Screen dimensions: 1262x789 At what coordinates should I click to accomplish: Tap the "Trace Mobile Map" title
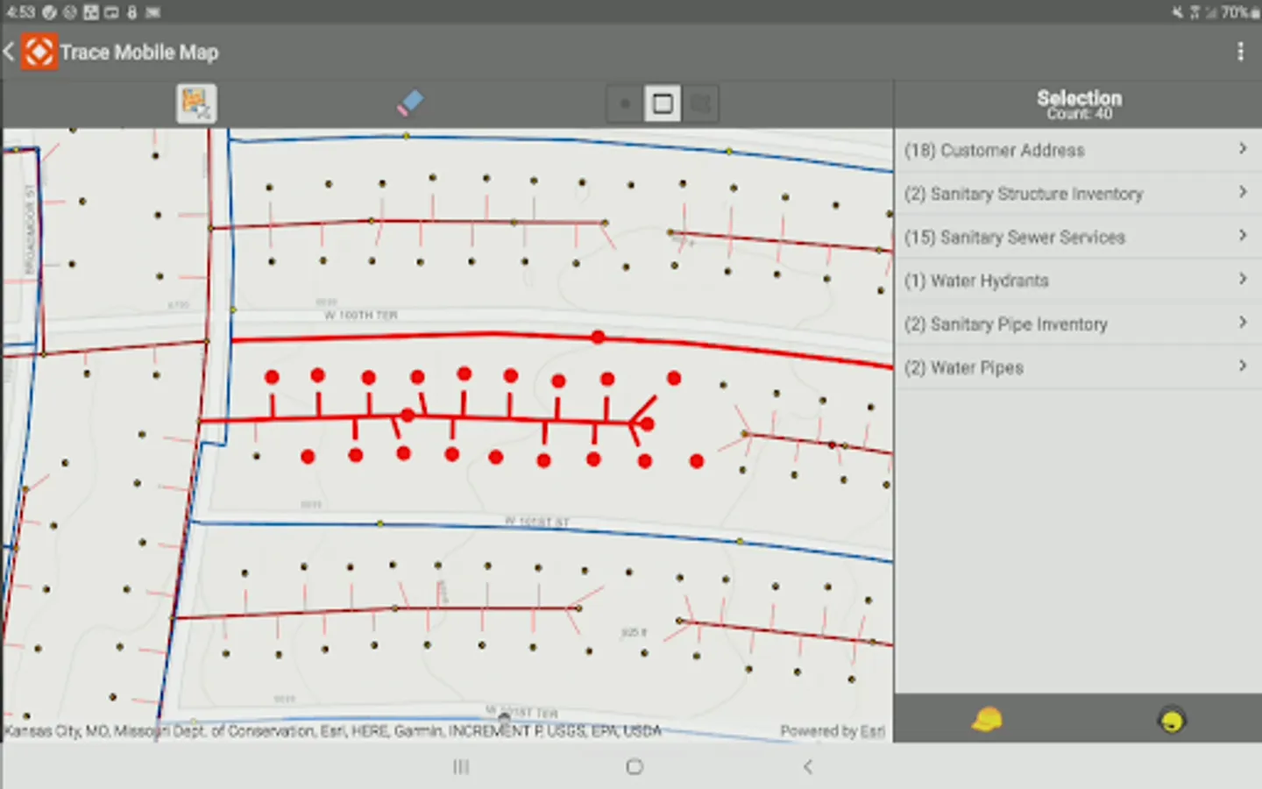tap(139, 53)
